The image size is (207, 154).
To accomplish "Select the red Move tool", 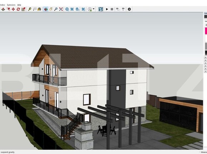I will 13,9.
